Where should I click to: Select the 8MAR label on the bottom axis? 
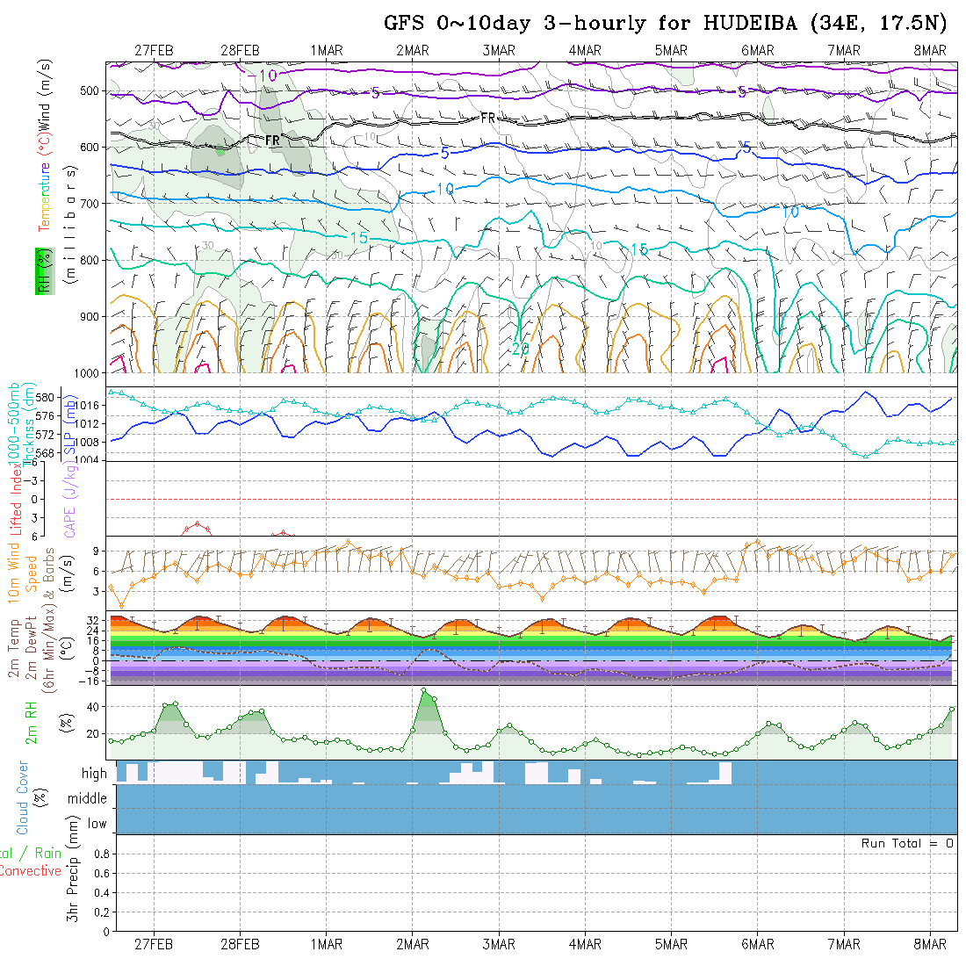[930, 944]
